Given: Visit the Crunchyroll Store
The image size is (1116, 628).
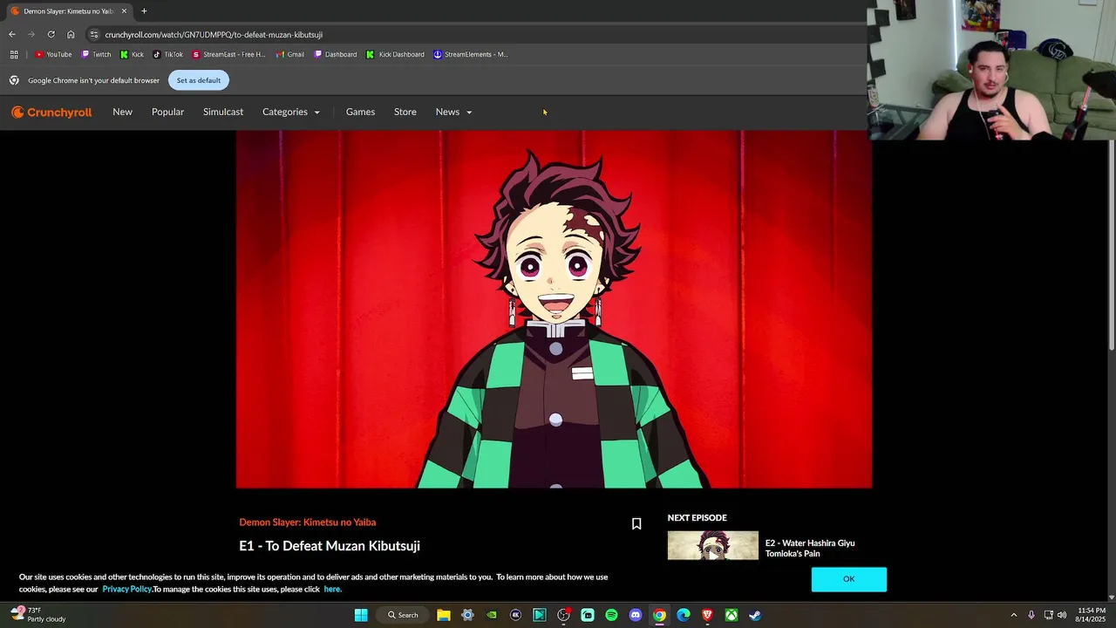Looking at the screenshot, I should [x=405, y=113].
